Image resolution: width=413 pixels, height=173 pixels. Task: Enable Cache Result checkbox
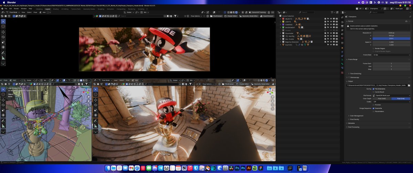point(373,92)
